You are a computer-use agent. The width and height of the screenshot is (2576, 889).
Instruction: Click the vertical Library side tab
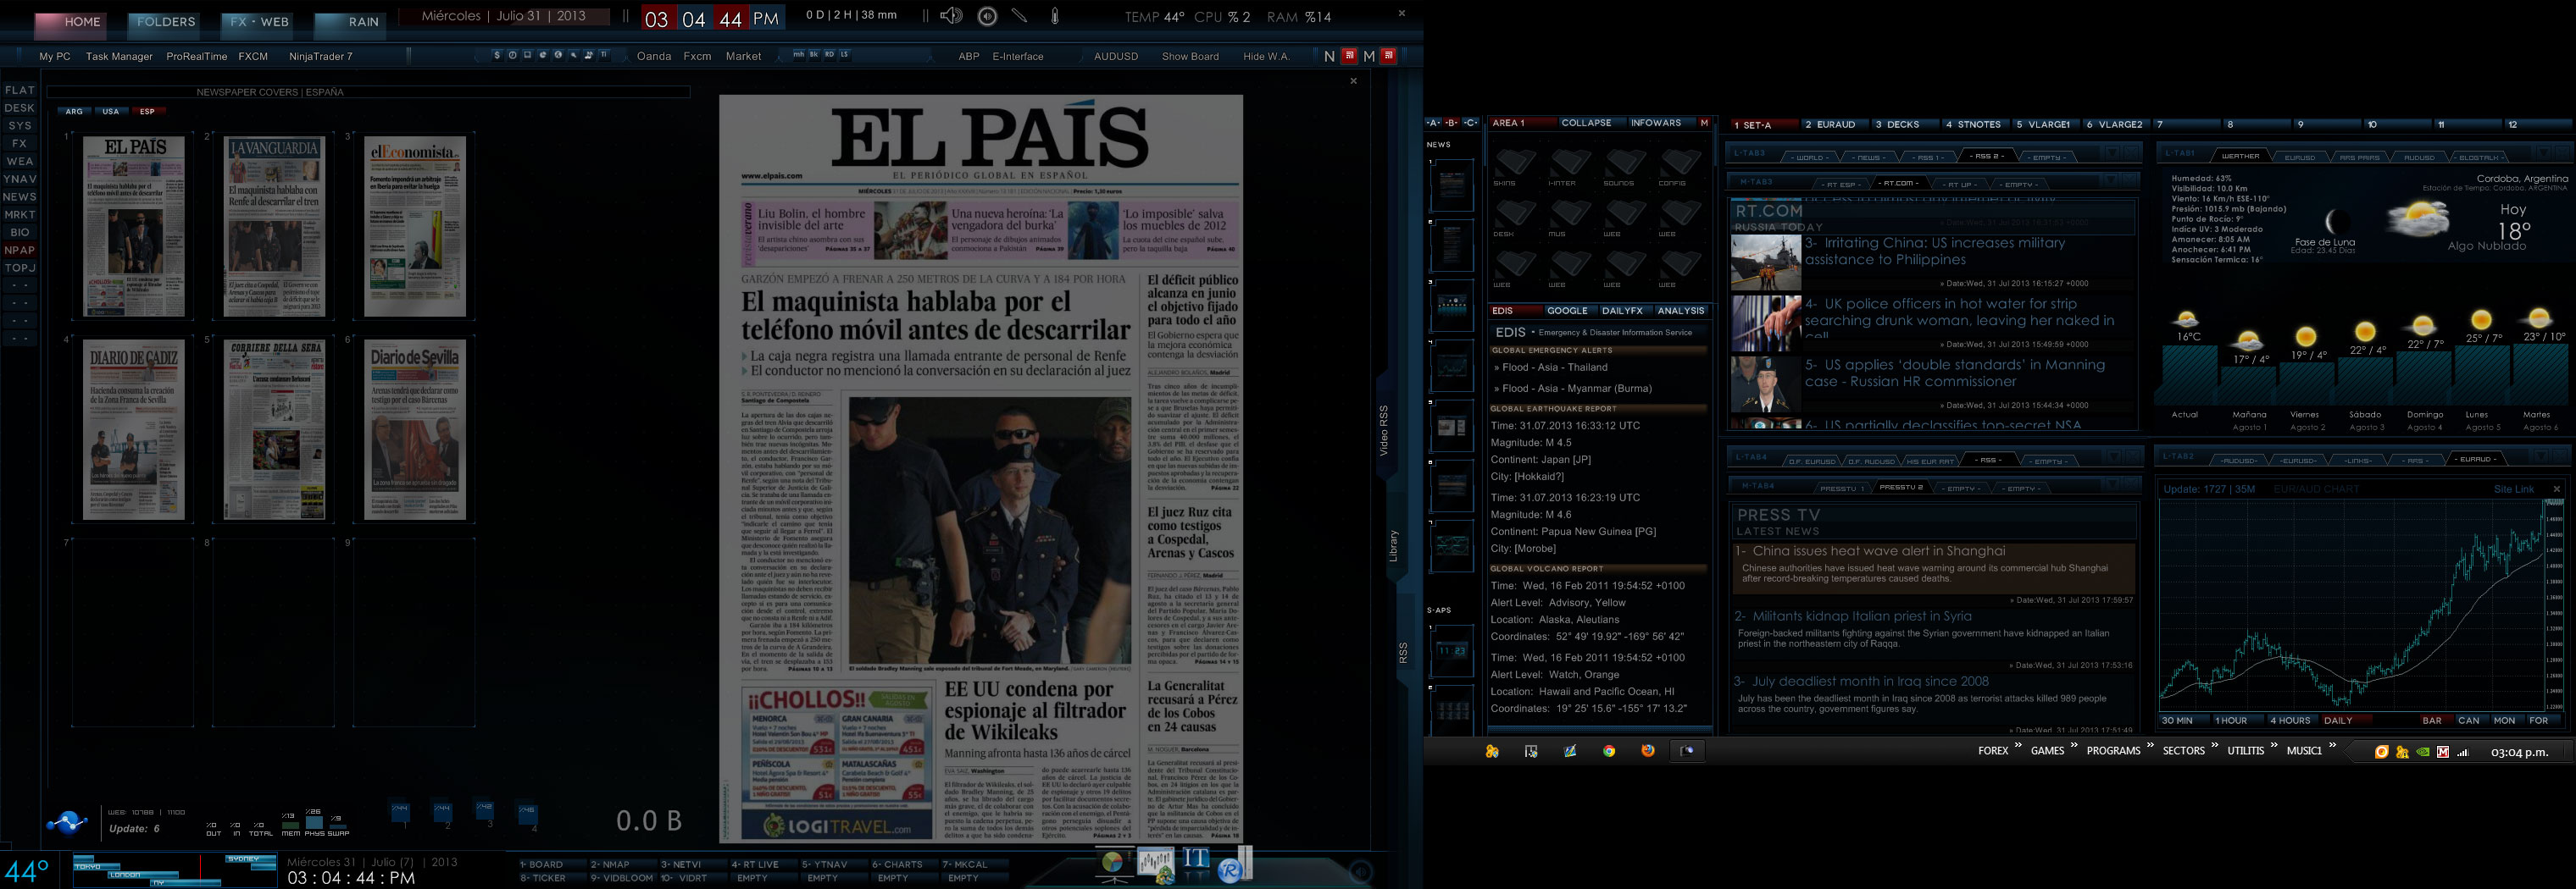click(1393, 545)
